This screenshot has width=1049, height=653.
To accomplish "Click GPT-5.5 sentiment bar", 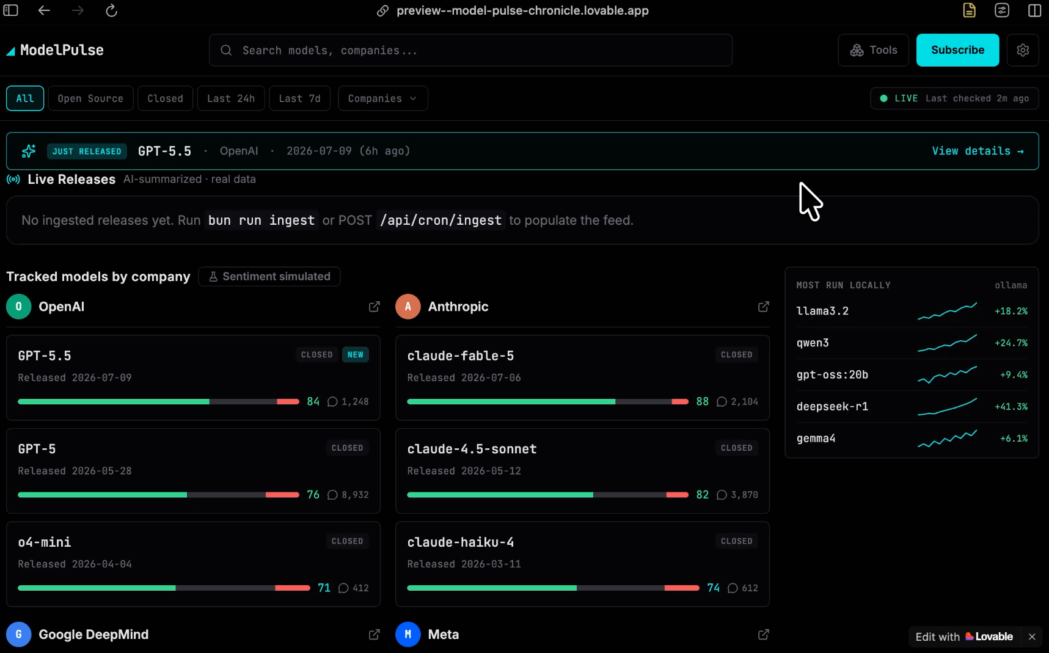I will pyautogui.click(x=158, y=402).
